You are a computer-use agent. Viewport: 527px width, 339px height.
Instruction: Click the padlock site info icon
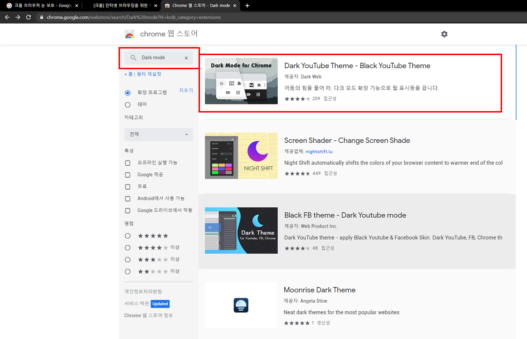point(41,17)
